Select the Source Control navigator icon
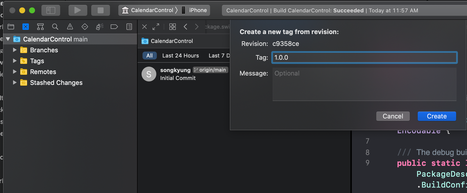The width and height of the screenshot is (467, 193). [x=26, y=27]
